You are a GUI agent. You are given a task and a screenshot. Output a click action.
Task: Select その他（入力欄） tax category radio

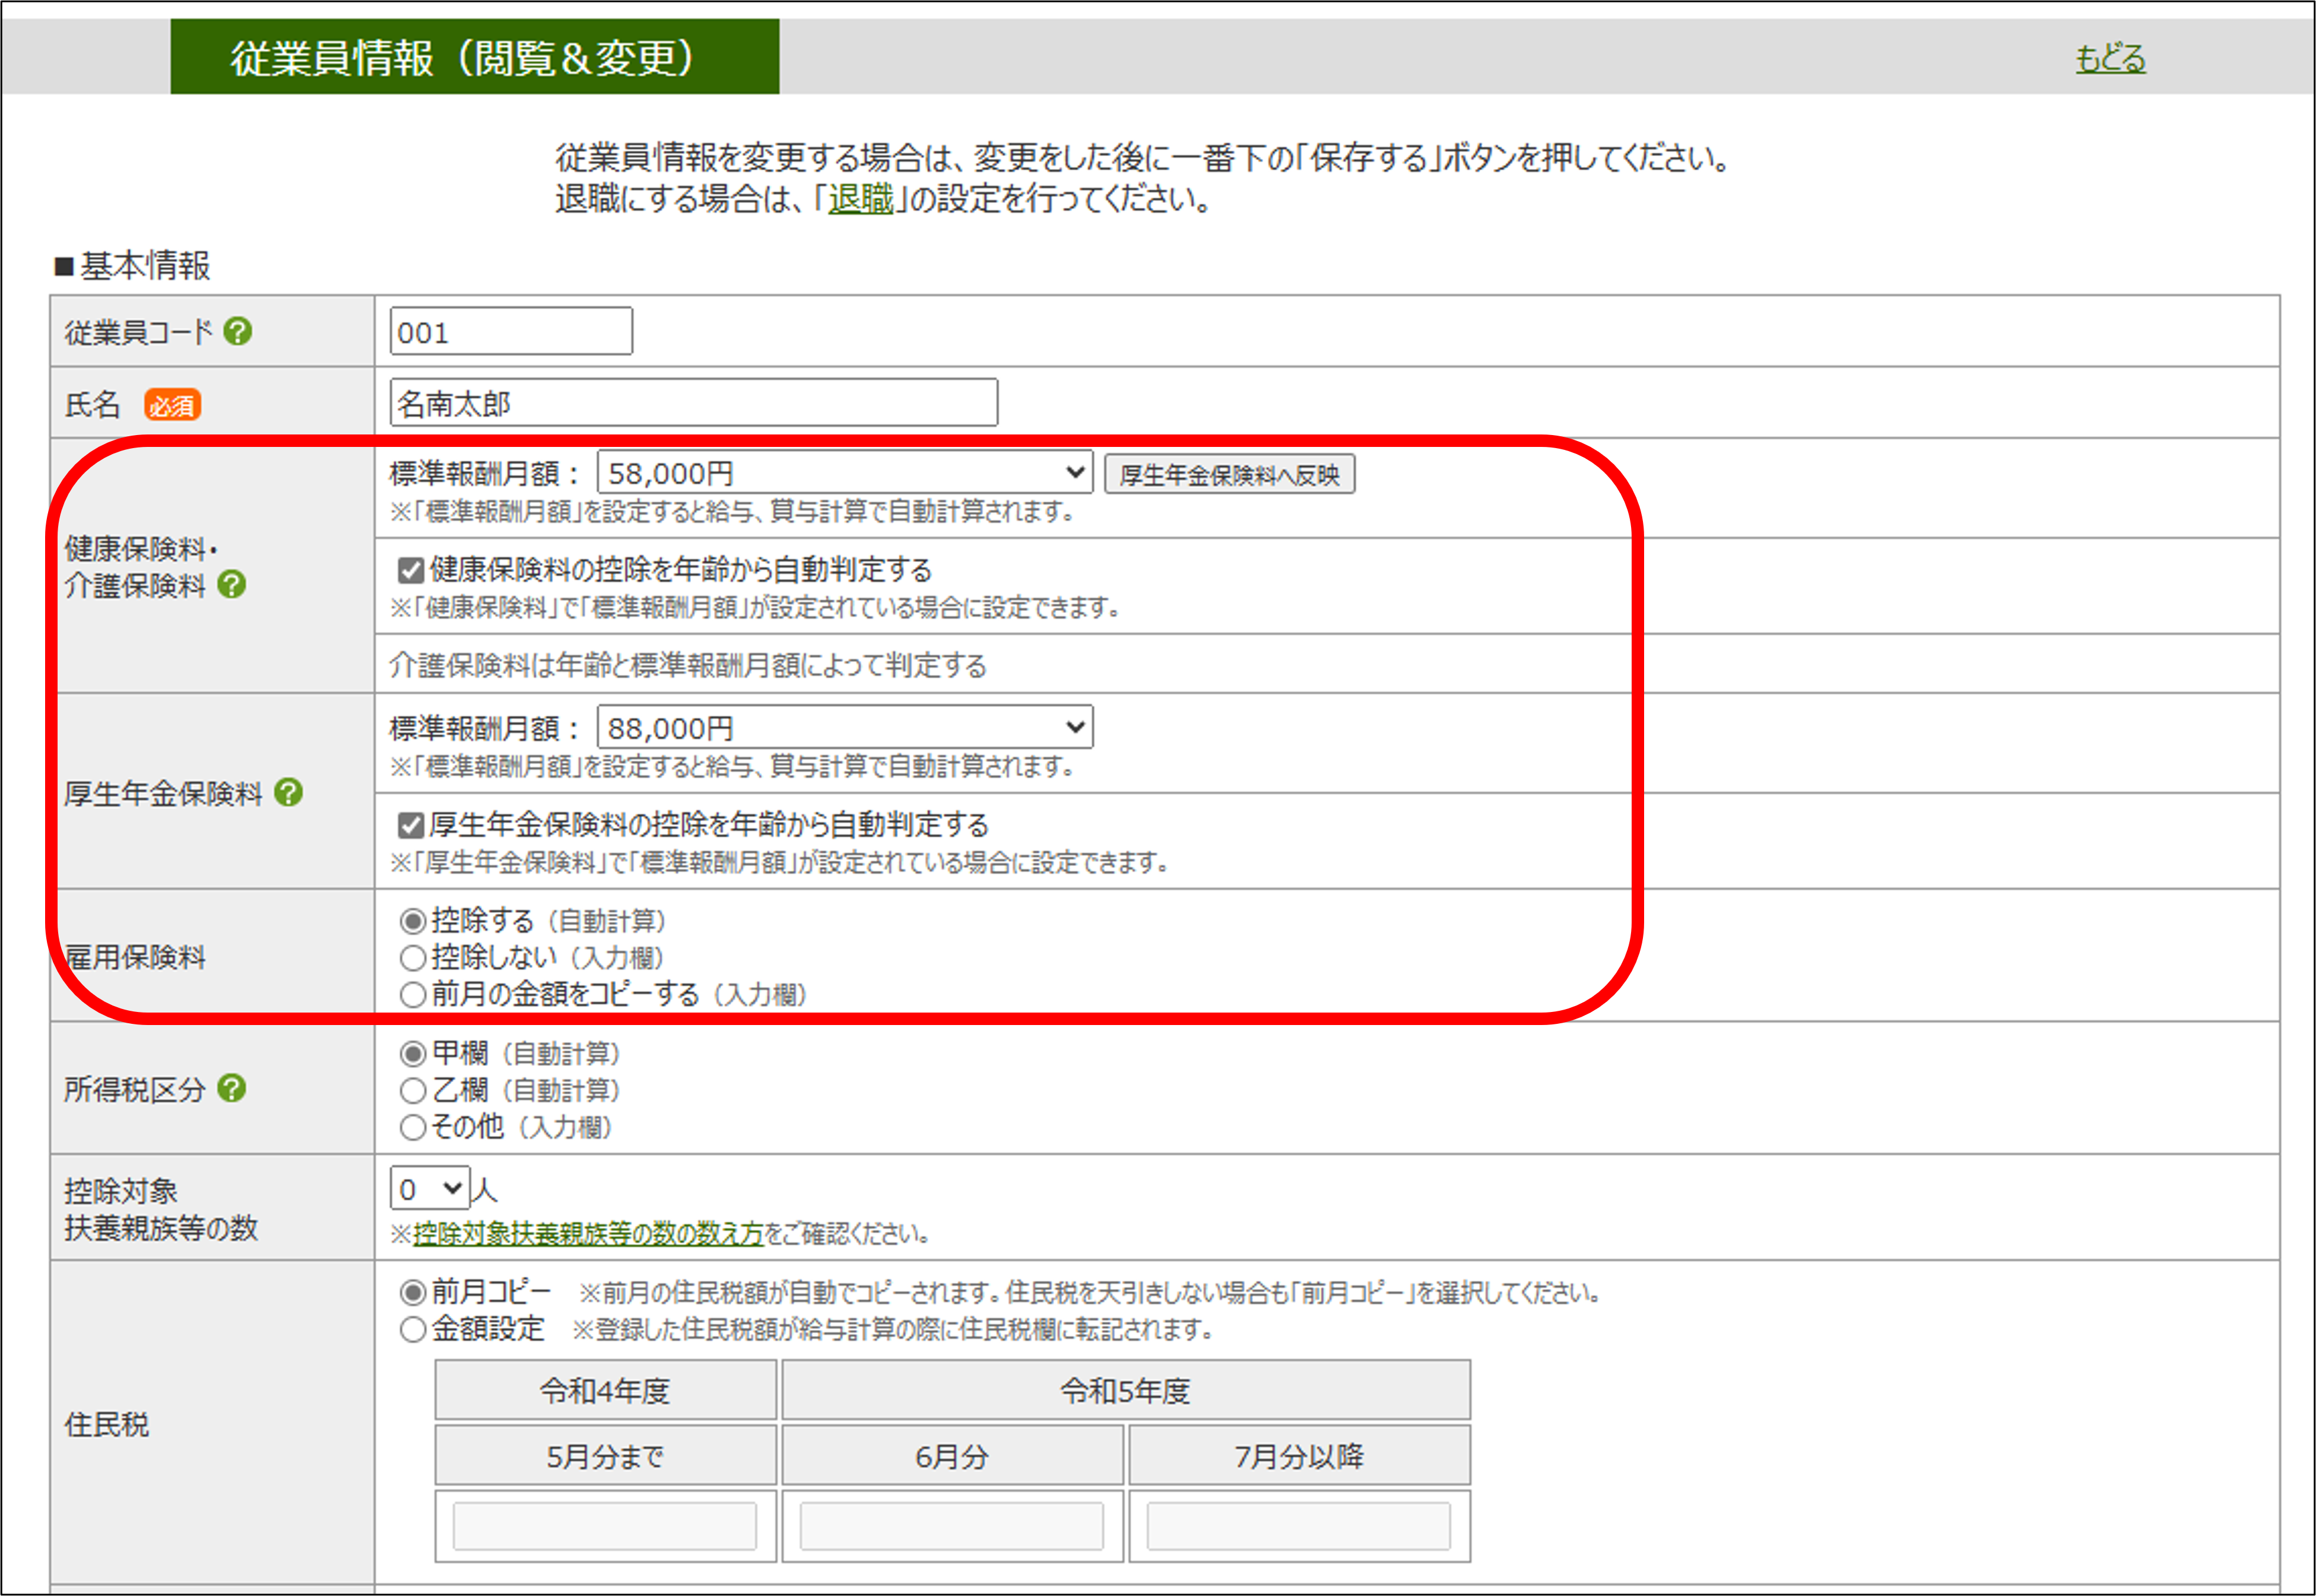[x=413, y=1127]
